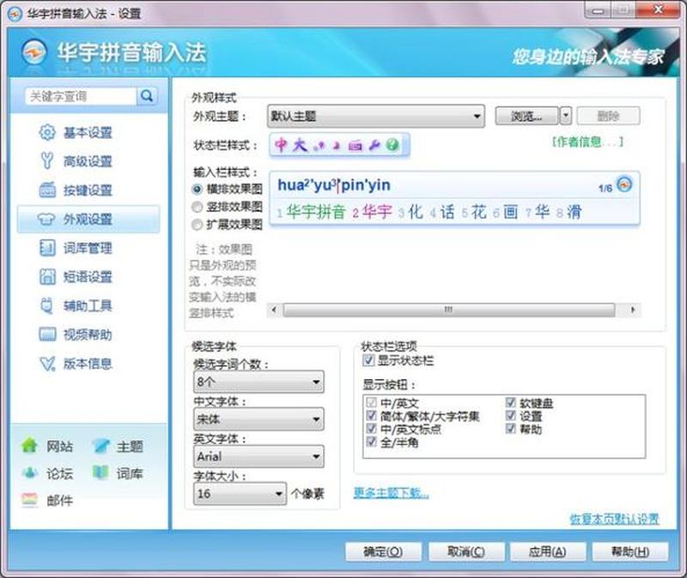Open the 基本设置 page

point(88,132)
